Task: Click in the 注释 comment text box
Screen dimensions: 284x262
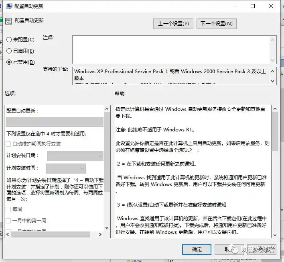Action: click(x=171, y=50)
